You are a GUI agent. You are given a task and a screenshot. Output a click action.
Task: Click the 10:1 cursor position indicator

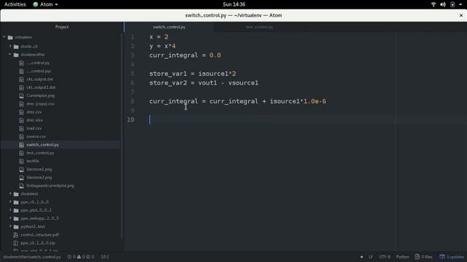click(x=105, y=257)
